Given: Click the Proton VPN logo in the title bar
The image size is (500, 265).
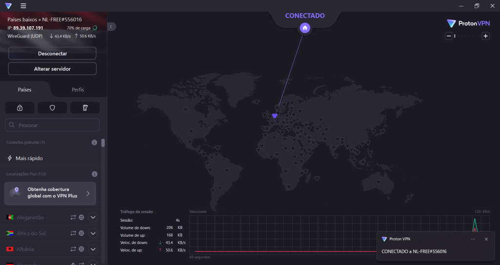Looking at the screenshot, I should (9, 6).
